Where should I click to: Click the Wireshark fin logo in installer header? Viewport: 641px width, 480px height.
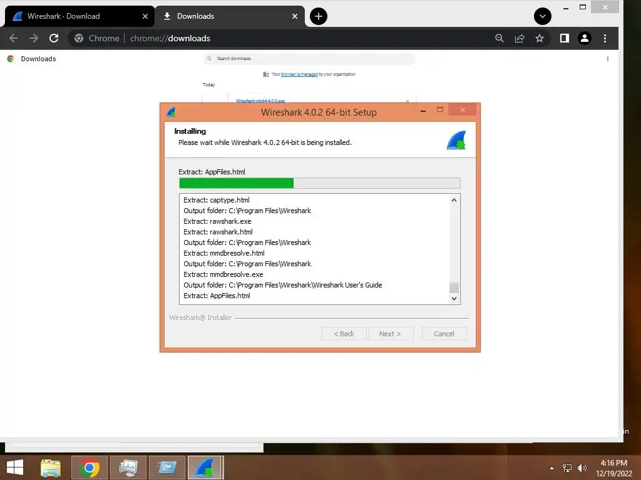[456, 141]
